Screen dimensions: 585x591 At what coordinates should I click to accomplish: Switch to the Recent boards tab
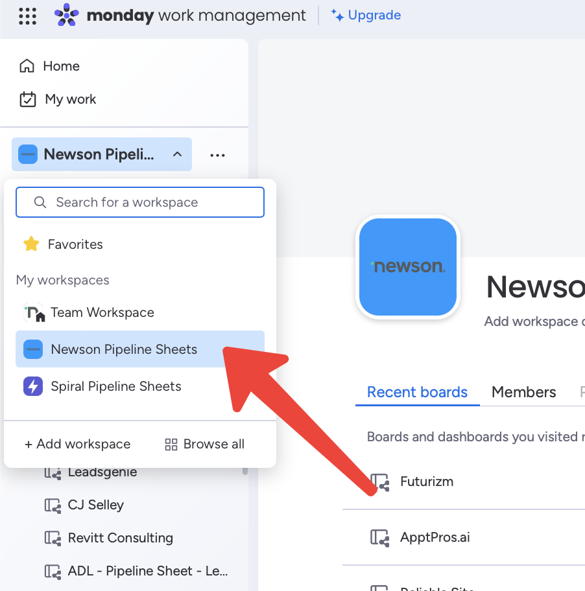417,392
